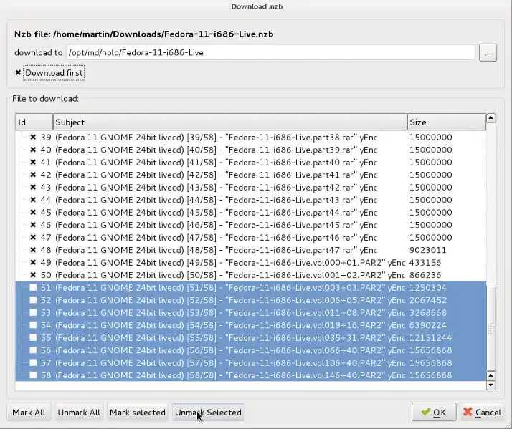Click the scrollbar up arrow near bottom

tap(491, 375)
